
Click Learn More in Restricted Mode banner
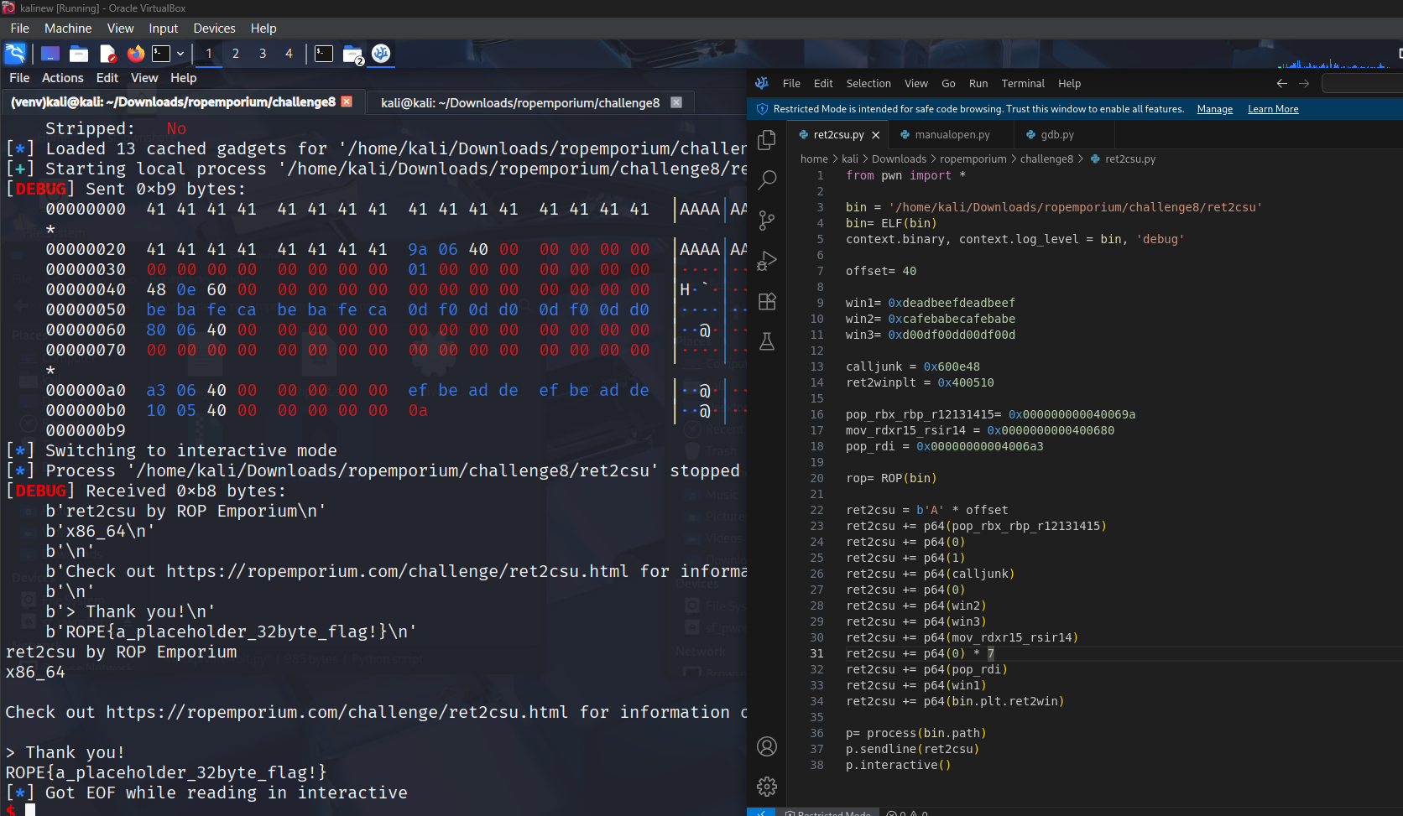pos(1273,109)
